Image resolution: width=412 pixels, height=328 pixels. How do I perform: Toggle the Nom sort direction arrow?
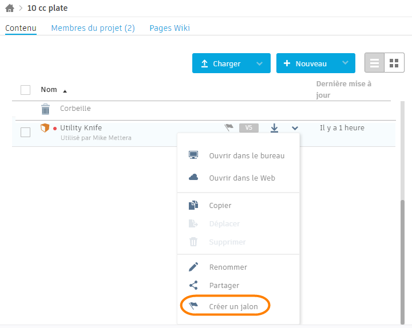pyautogui.click(x=65, y=91)
